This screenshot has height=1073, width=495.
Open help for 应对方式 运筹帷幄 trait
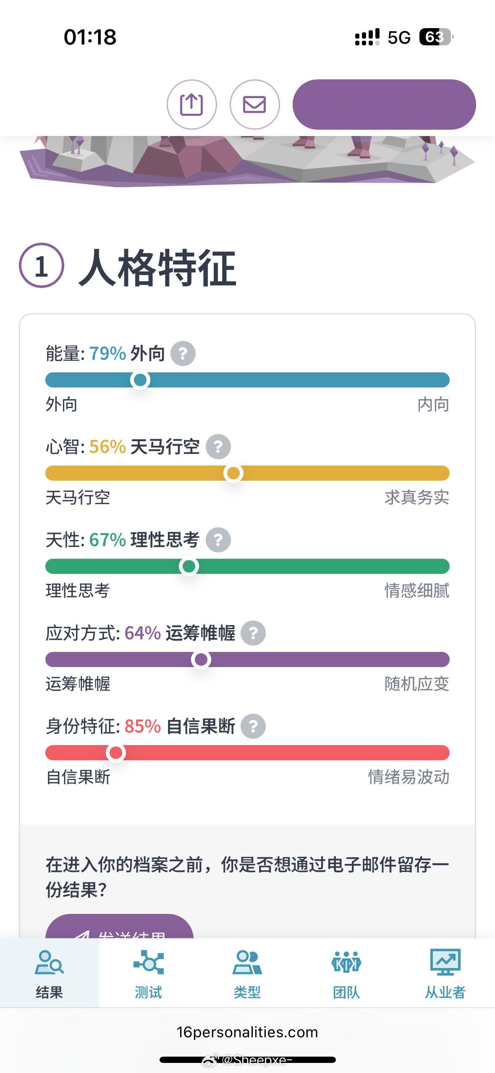pyautogui.click(x=253, y=633)
